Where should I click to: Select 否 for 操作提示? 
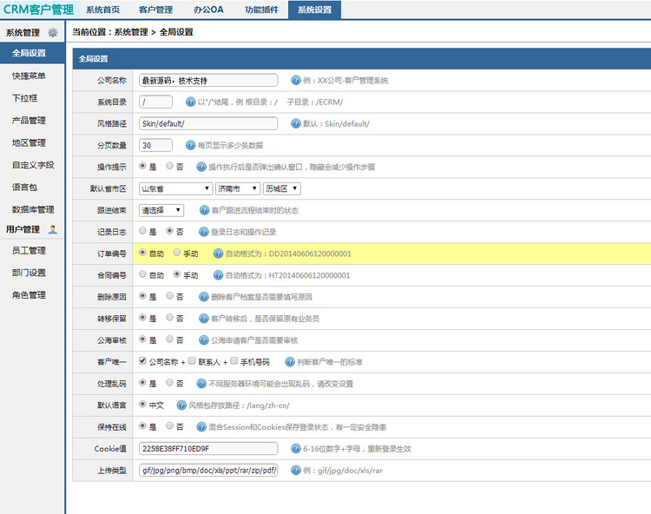pos(169,166)
